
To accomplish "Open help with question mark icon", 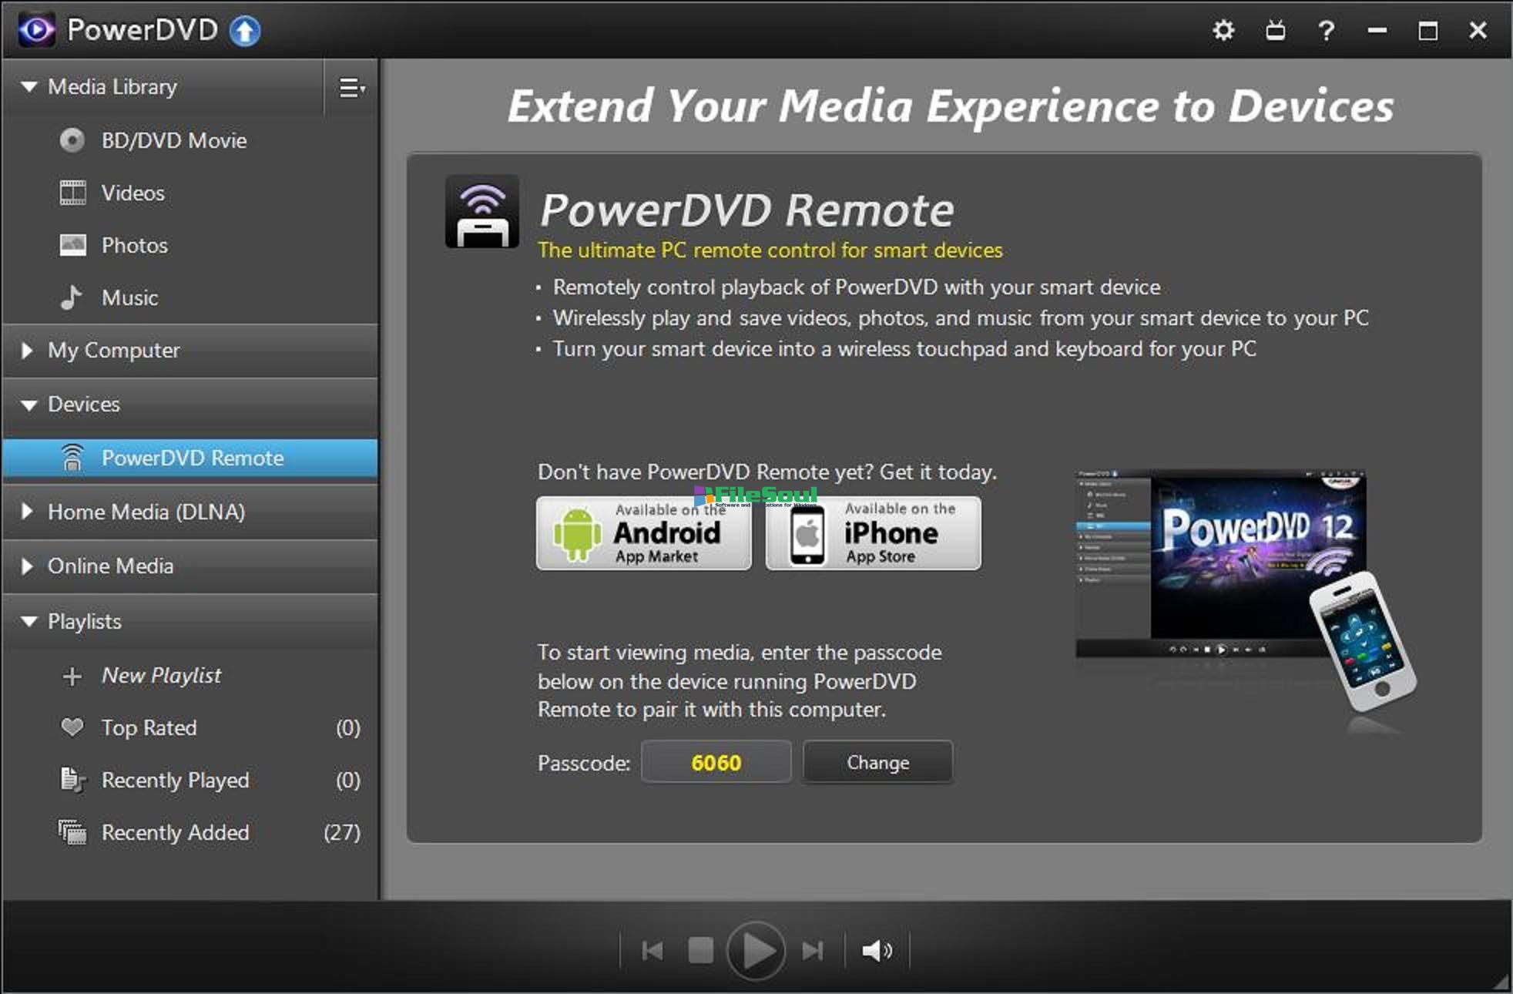I will tap(1326, 31).
